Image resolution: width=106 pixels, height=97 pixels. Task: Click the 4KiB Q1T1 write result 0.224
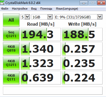[x=82, y=78]
